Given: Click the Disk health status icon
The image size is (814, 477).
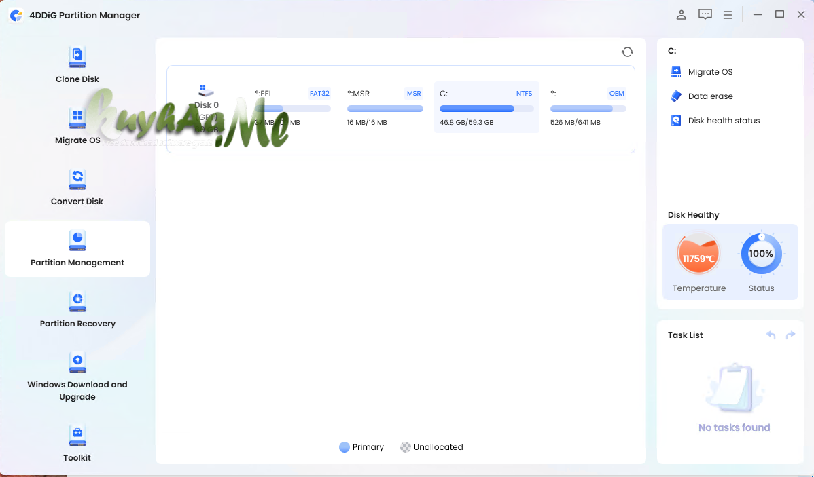Looking at the screenshot, I should pos(676,121).
